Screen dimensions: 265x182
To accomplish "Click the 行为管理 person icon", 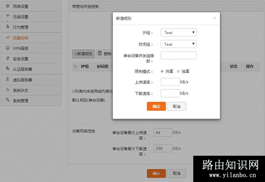I will click(8, 26).
